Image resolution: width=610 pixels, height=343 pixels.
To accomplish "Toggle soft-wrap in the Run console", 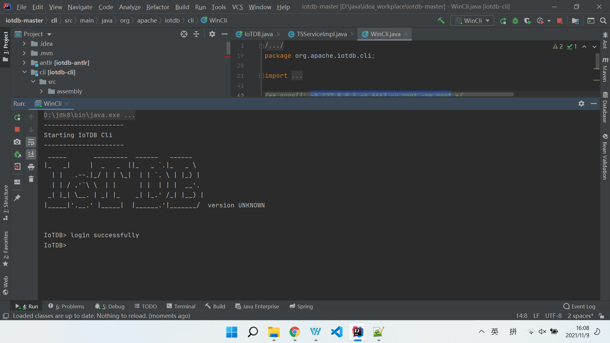I will 31,142.
